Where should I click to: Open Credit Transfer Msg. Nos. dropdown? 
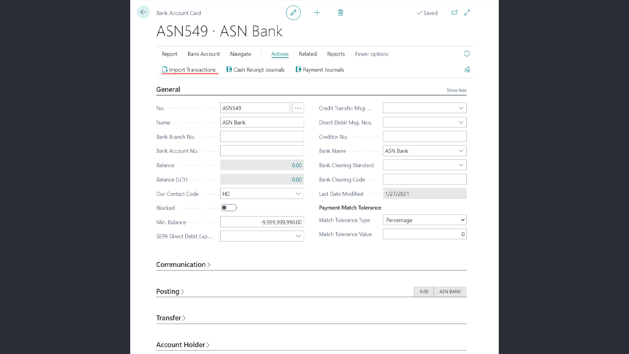[461, 108]
